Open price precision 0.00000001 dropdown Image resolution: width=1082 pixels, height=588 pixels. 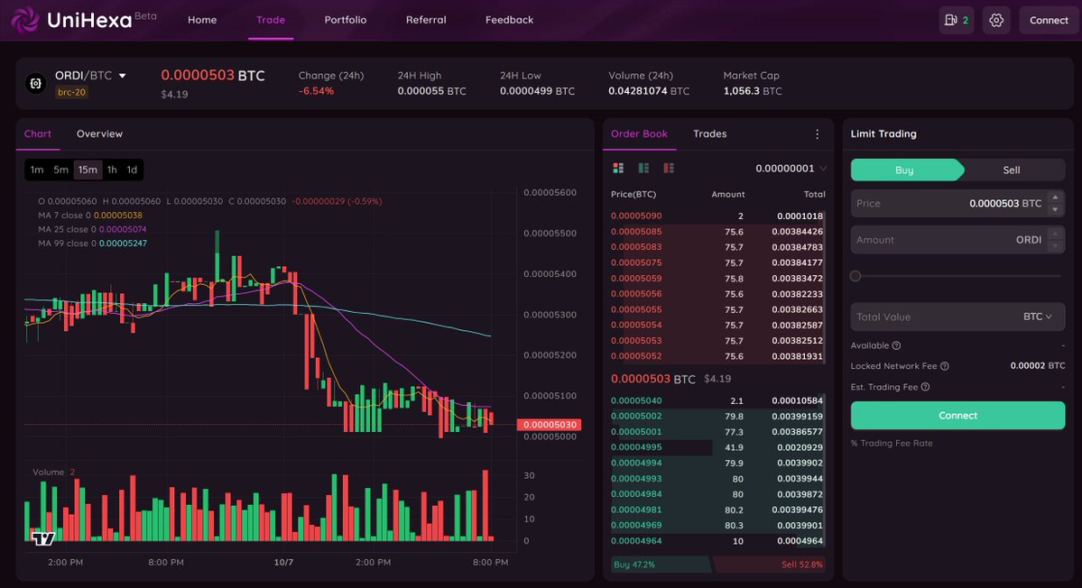(x=791, y=169)
